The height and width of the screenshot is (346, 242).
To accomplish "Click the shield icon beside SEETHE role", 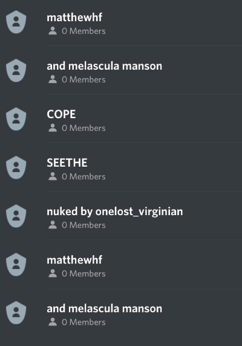I will pos(16,167).
